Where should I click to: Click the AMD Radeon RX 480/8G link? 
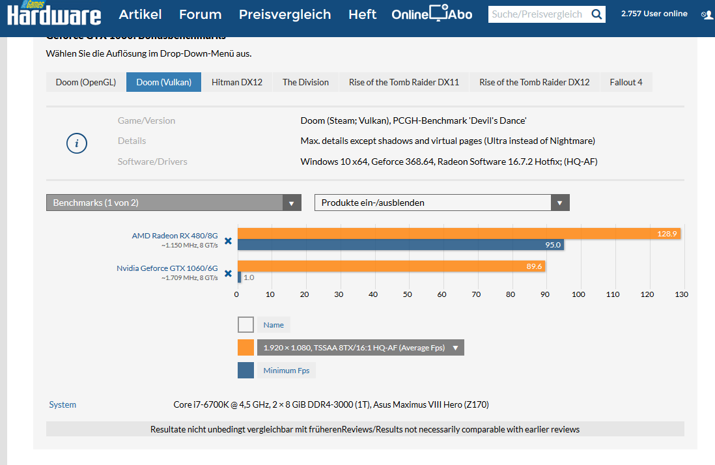(175, 236)
